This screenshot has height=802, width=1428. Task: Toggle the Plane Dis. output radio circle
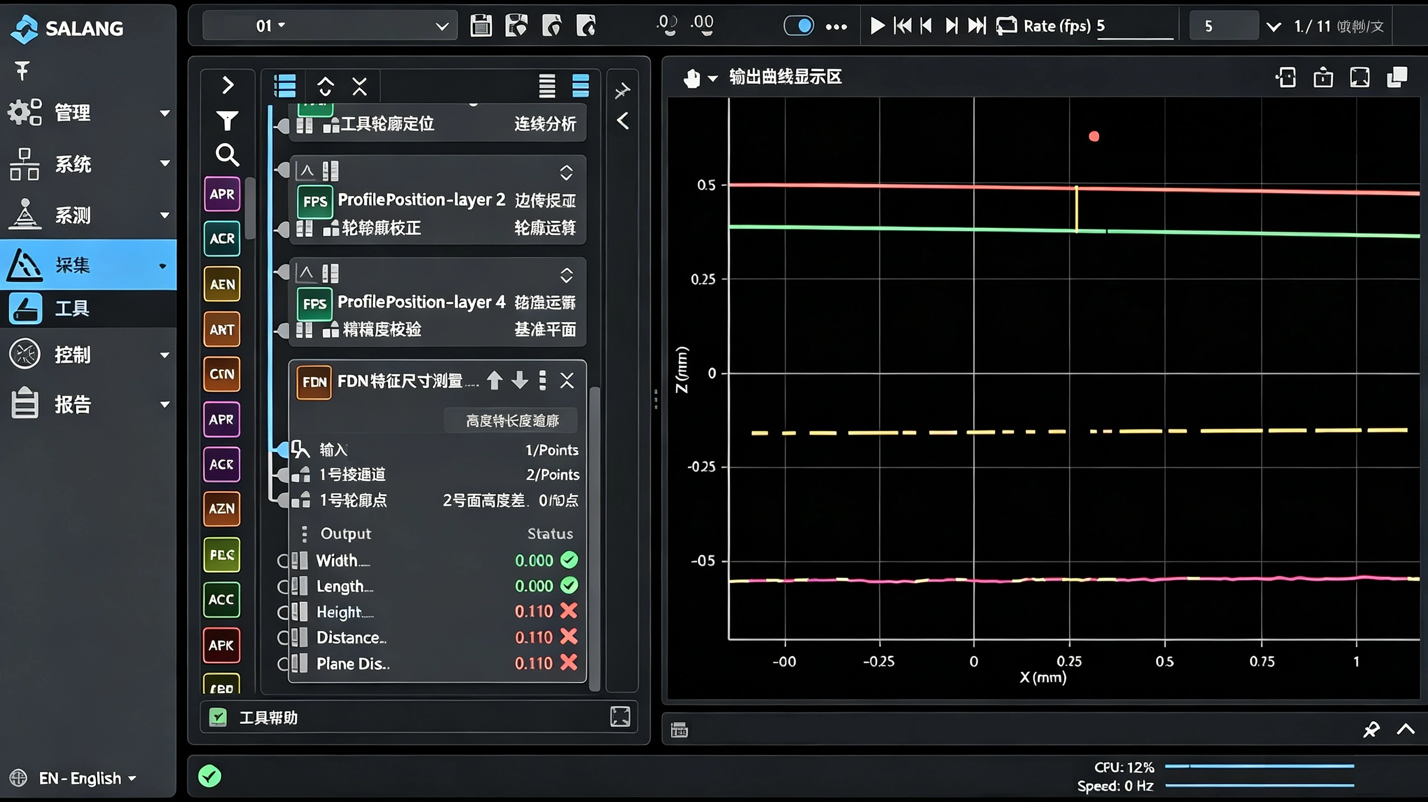(x=283, y=664)
